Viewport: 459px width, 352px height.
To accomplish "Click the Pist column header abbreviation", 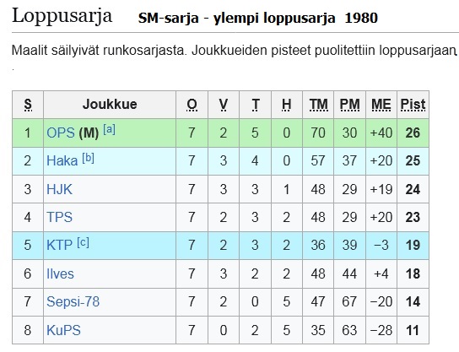I will [x=413, y=105].
